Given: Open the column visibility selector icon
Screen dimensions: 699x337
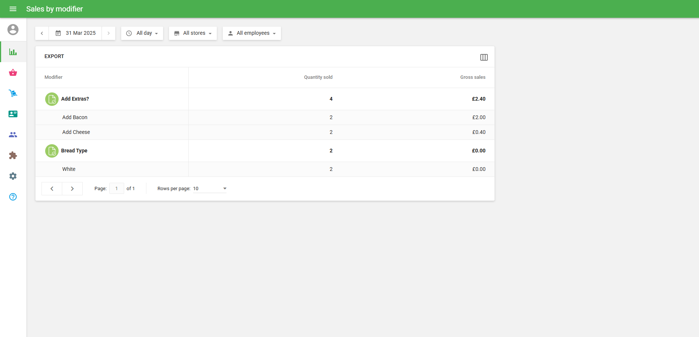Looking at the screenshot, I should [484, 57].
